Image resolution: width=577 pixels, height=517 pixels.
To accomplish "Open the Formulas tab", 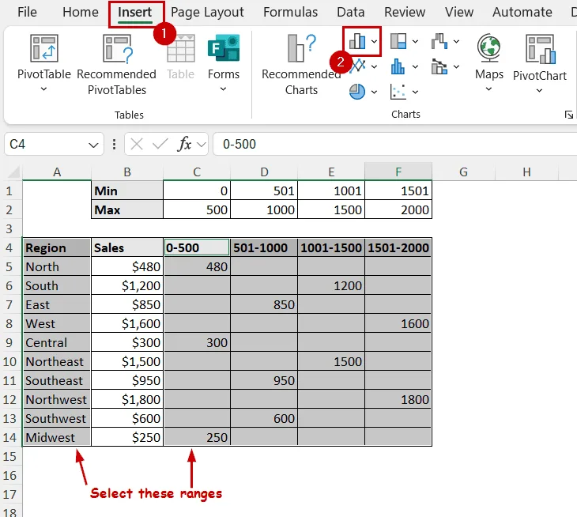I will (x=290, y=12).
